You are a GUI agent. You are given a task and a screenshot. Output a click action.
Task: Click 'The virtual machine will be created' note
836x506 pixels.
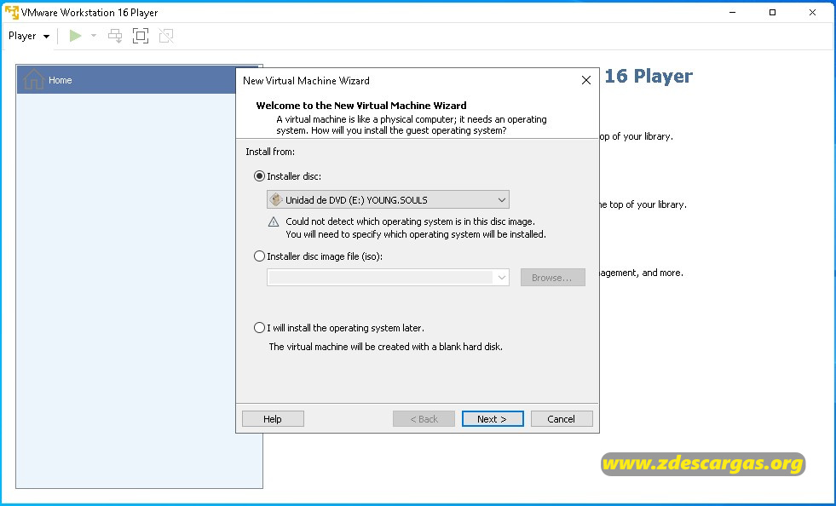(x=385, y=347)
